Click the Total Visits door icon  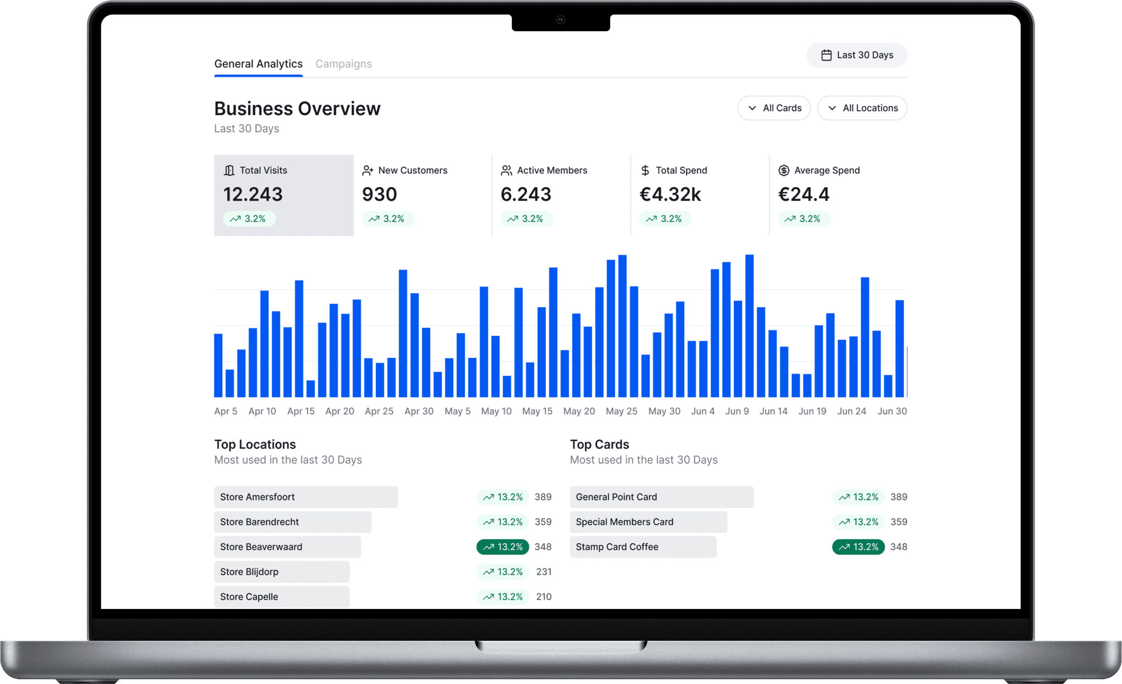click(229, 171)
